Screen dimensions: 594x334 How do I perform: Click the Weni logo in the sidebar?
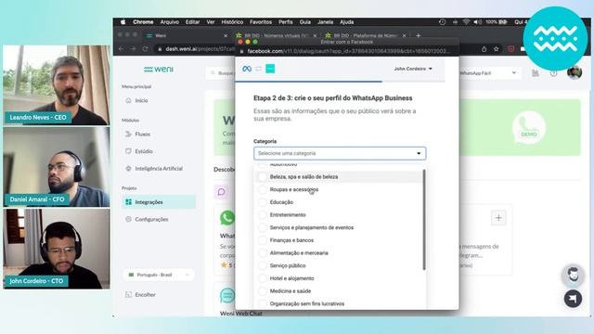coord(159,70)
